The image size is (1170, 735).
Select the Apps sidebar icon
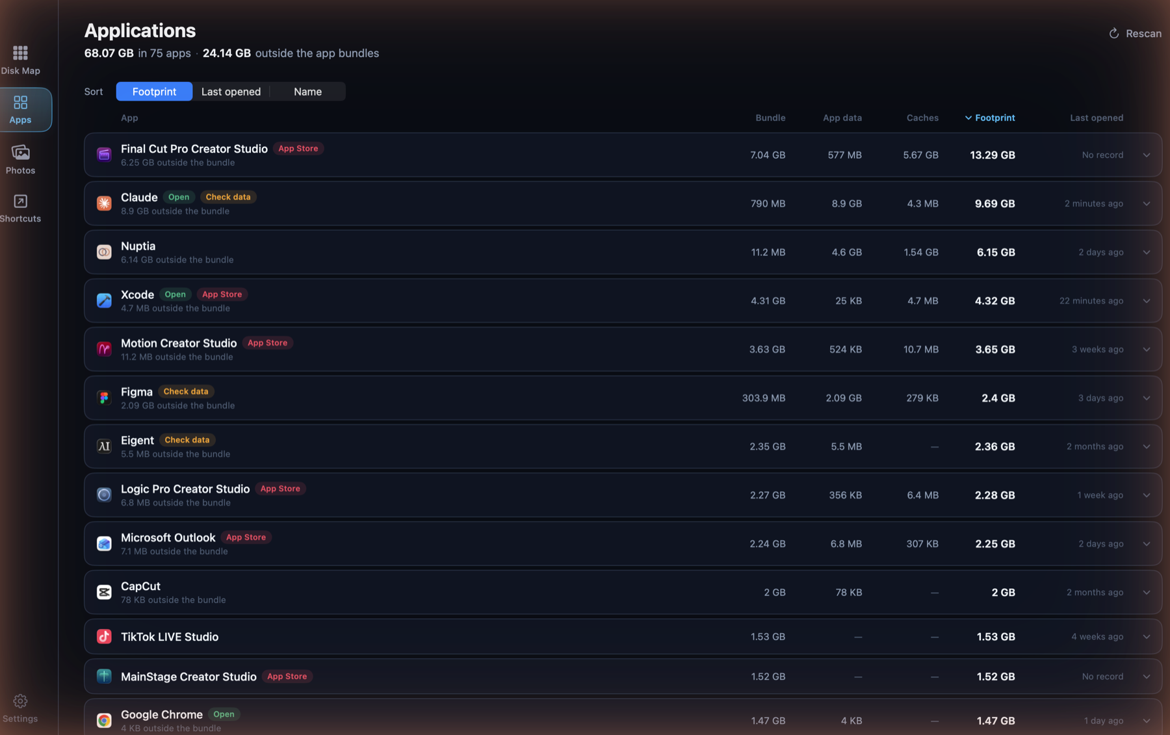pyautogui.click(x=20, y=103)
